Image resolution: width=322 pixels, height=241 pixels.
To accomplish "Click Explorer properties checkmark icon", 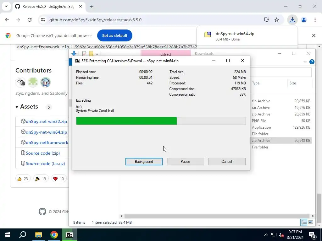I will [x=84, y=54].
